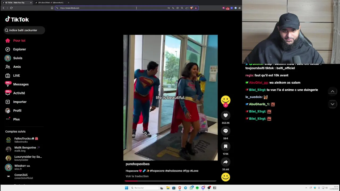340x191 pixels.
Task: Open the video comments bubble
Action: [226, 131]
